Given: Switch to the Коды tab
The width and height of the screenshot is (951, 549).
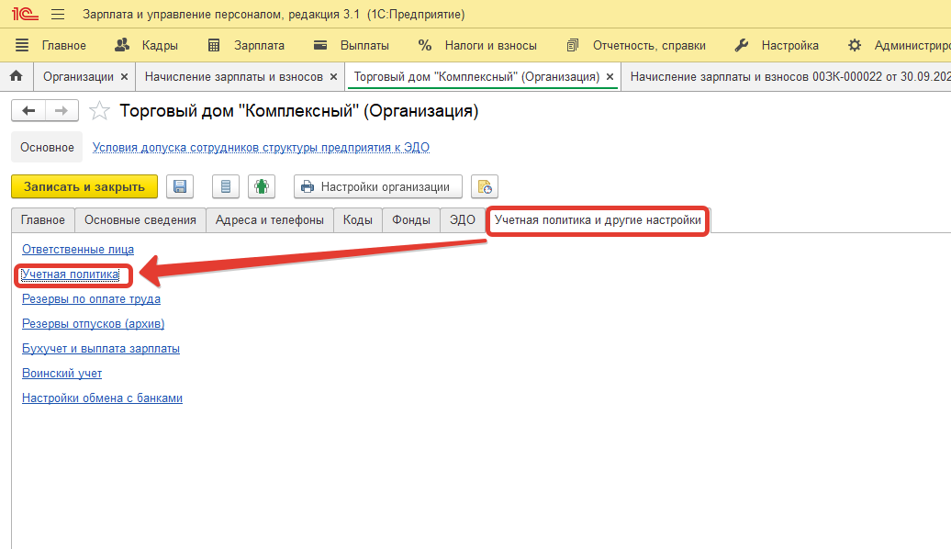Looking at the screenshot, I should click(x=358, y=220).
